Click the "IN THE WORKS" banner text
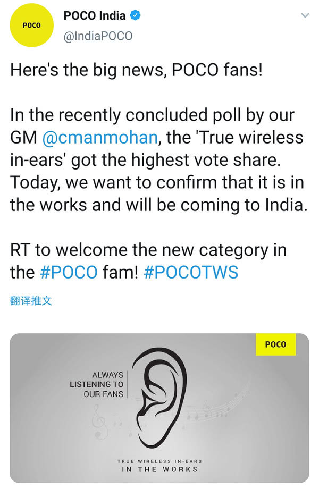 pos(159,469)
